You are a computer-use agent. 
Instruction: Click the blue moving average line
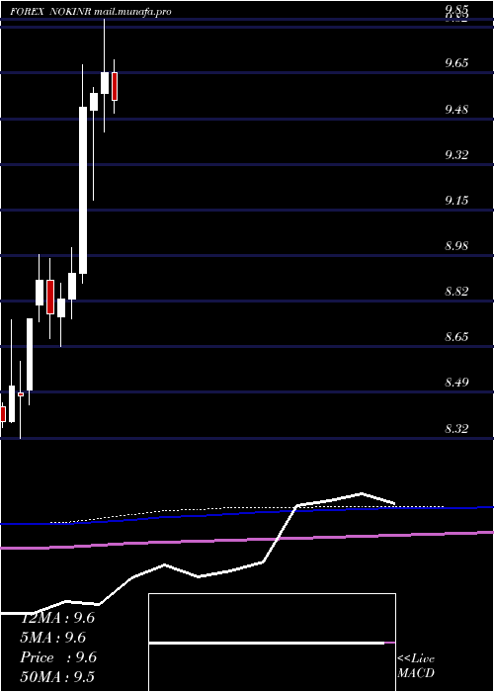tap(247, 514)
